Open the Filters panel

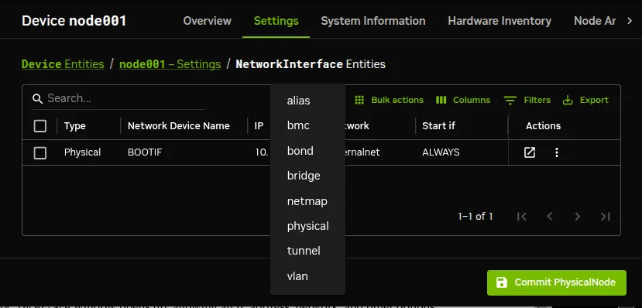click(x=527, y=100)
